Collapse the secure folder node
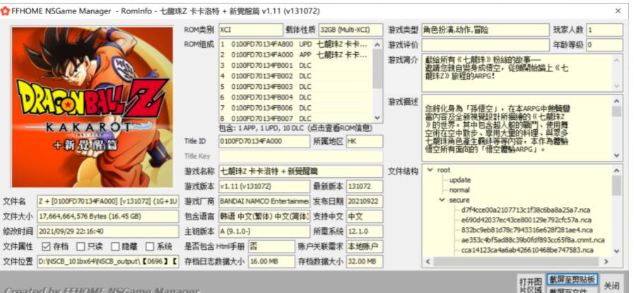Screen dimensions: 636x293 tap(442, 201)
